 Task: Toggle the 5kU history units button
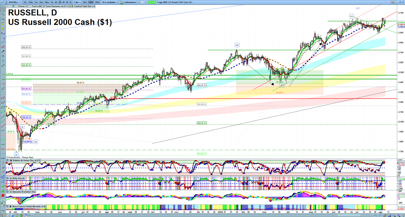pyautogui.click(x=85, y=2)
